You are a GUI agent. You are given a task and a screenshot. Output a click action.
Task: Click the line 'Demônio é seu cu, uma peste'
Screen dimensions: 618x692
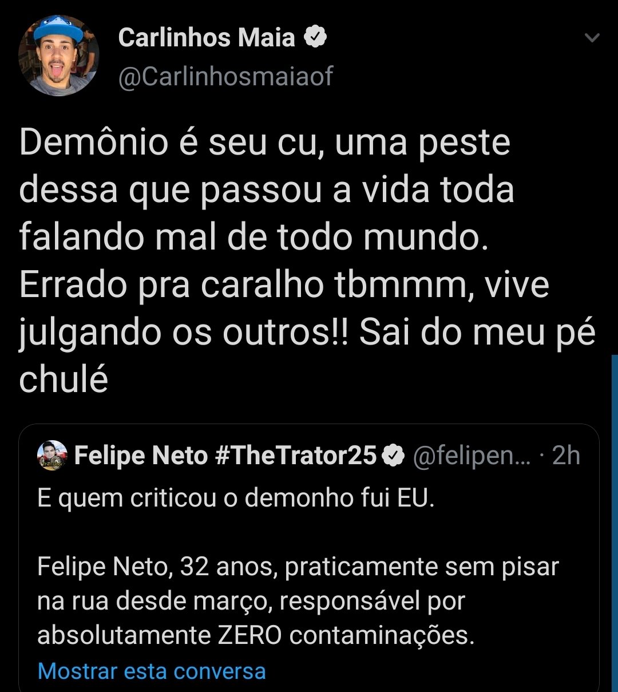[264, 143]
